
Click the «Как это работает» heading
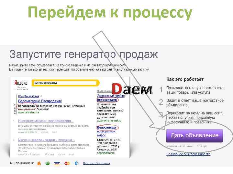(185, 79)
